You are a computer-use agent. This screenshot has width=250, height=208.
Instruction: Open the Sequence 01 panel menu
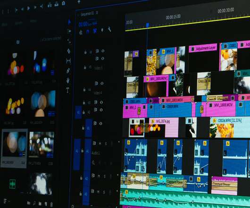pos(97,13)
